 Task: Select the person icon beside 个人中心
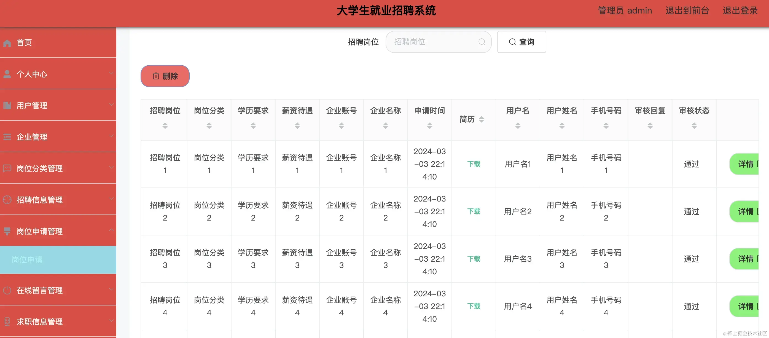7,74
